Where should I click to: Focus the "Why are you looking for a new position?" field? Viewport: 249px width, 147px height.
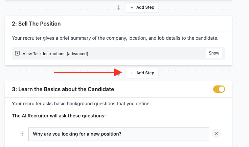(119, 134)
